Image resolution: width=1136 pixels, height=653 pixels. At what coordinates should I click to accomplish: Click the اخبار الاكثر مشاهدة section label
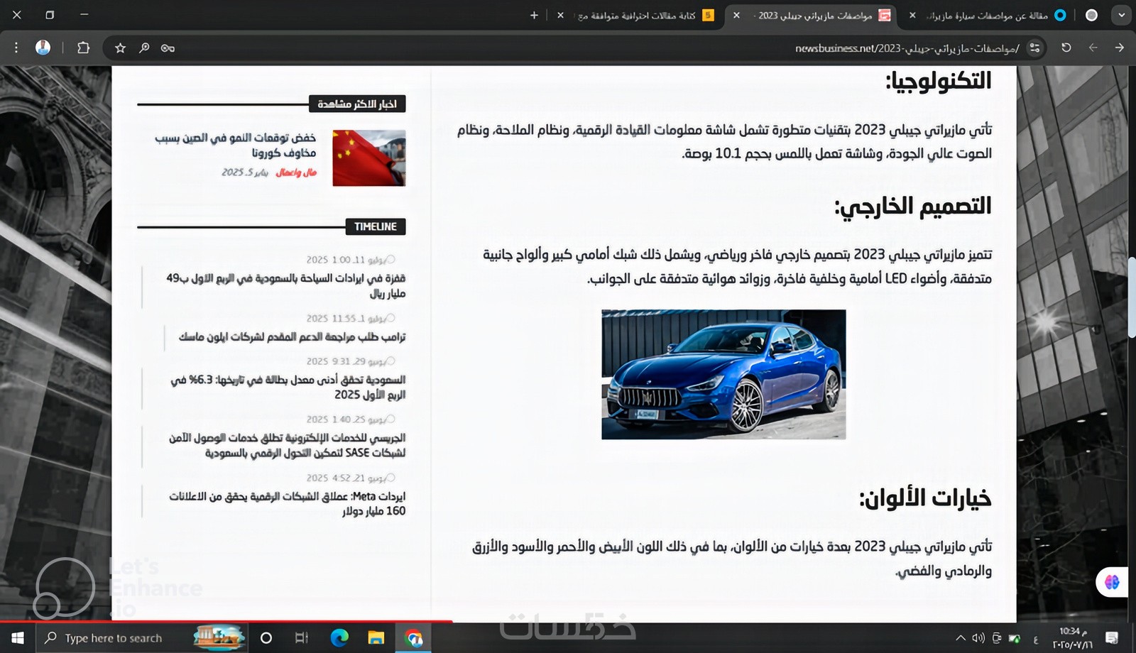[357, 104]
